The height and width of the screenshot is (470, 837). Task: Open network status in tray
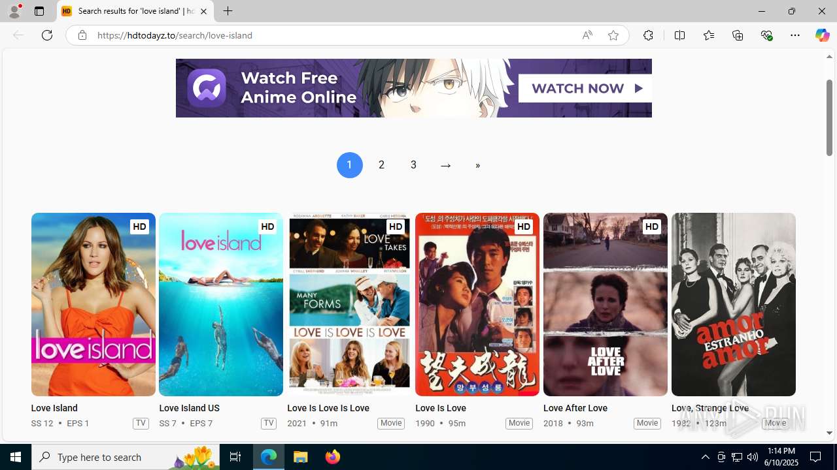pyautogui.click(x=737, y=457)
